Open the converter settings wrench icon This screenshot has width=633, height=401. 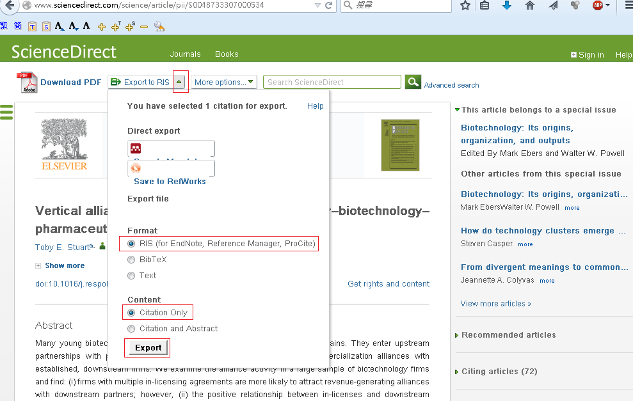[x=159, y=27]
